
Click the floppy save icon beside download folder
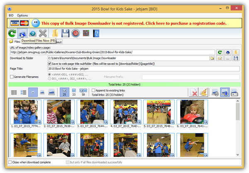(x=236, y=58)
